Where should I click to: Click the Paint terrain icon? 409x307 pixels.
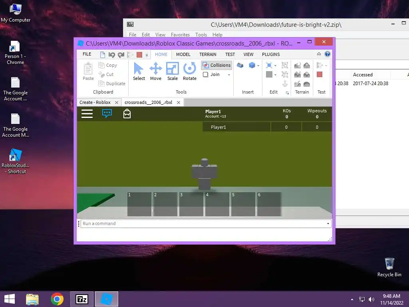[x=297, y=84]
